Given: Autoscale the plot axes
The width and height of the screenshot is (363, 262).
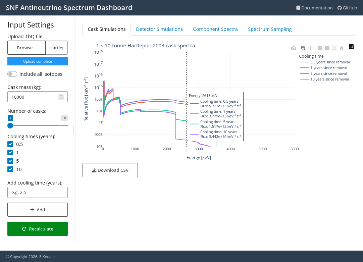Looking at the screenshot, I should tap(334, 48).
